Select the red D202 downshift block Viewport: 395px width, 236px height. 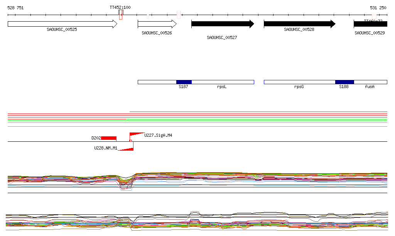point(108,138)
